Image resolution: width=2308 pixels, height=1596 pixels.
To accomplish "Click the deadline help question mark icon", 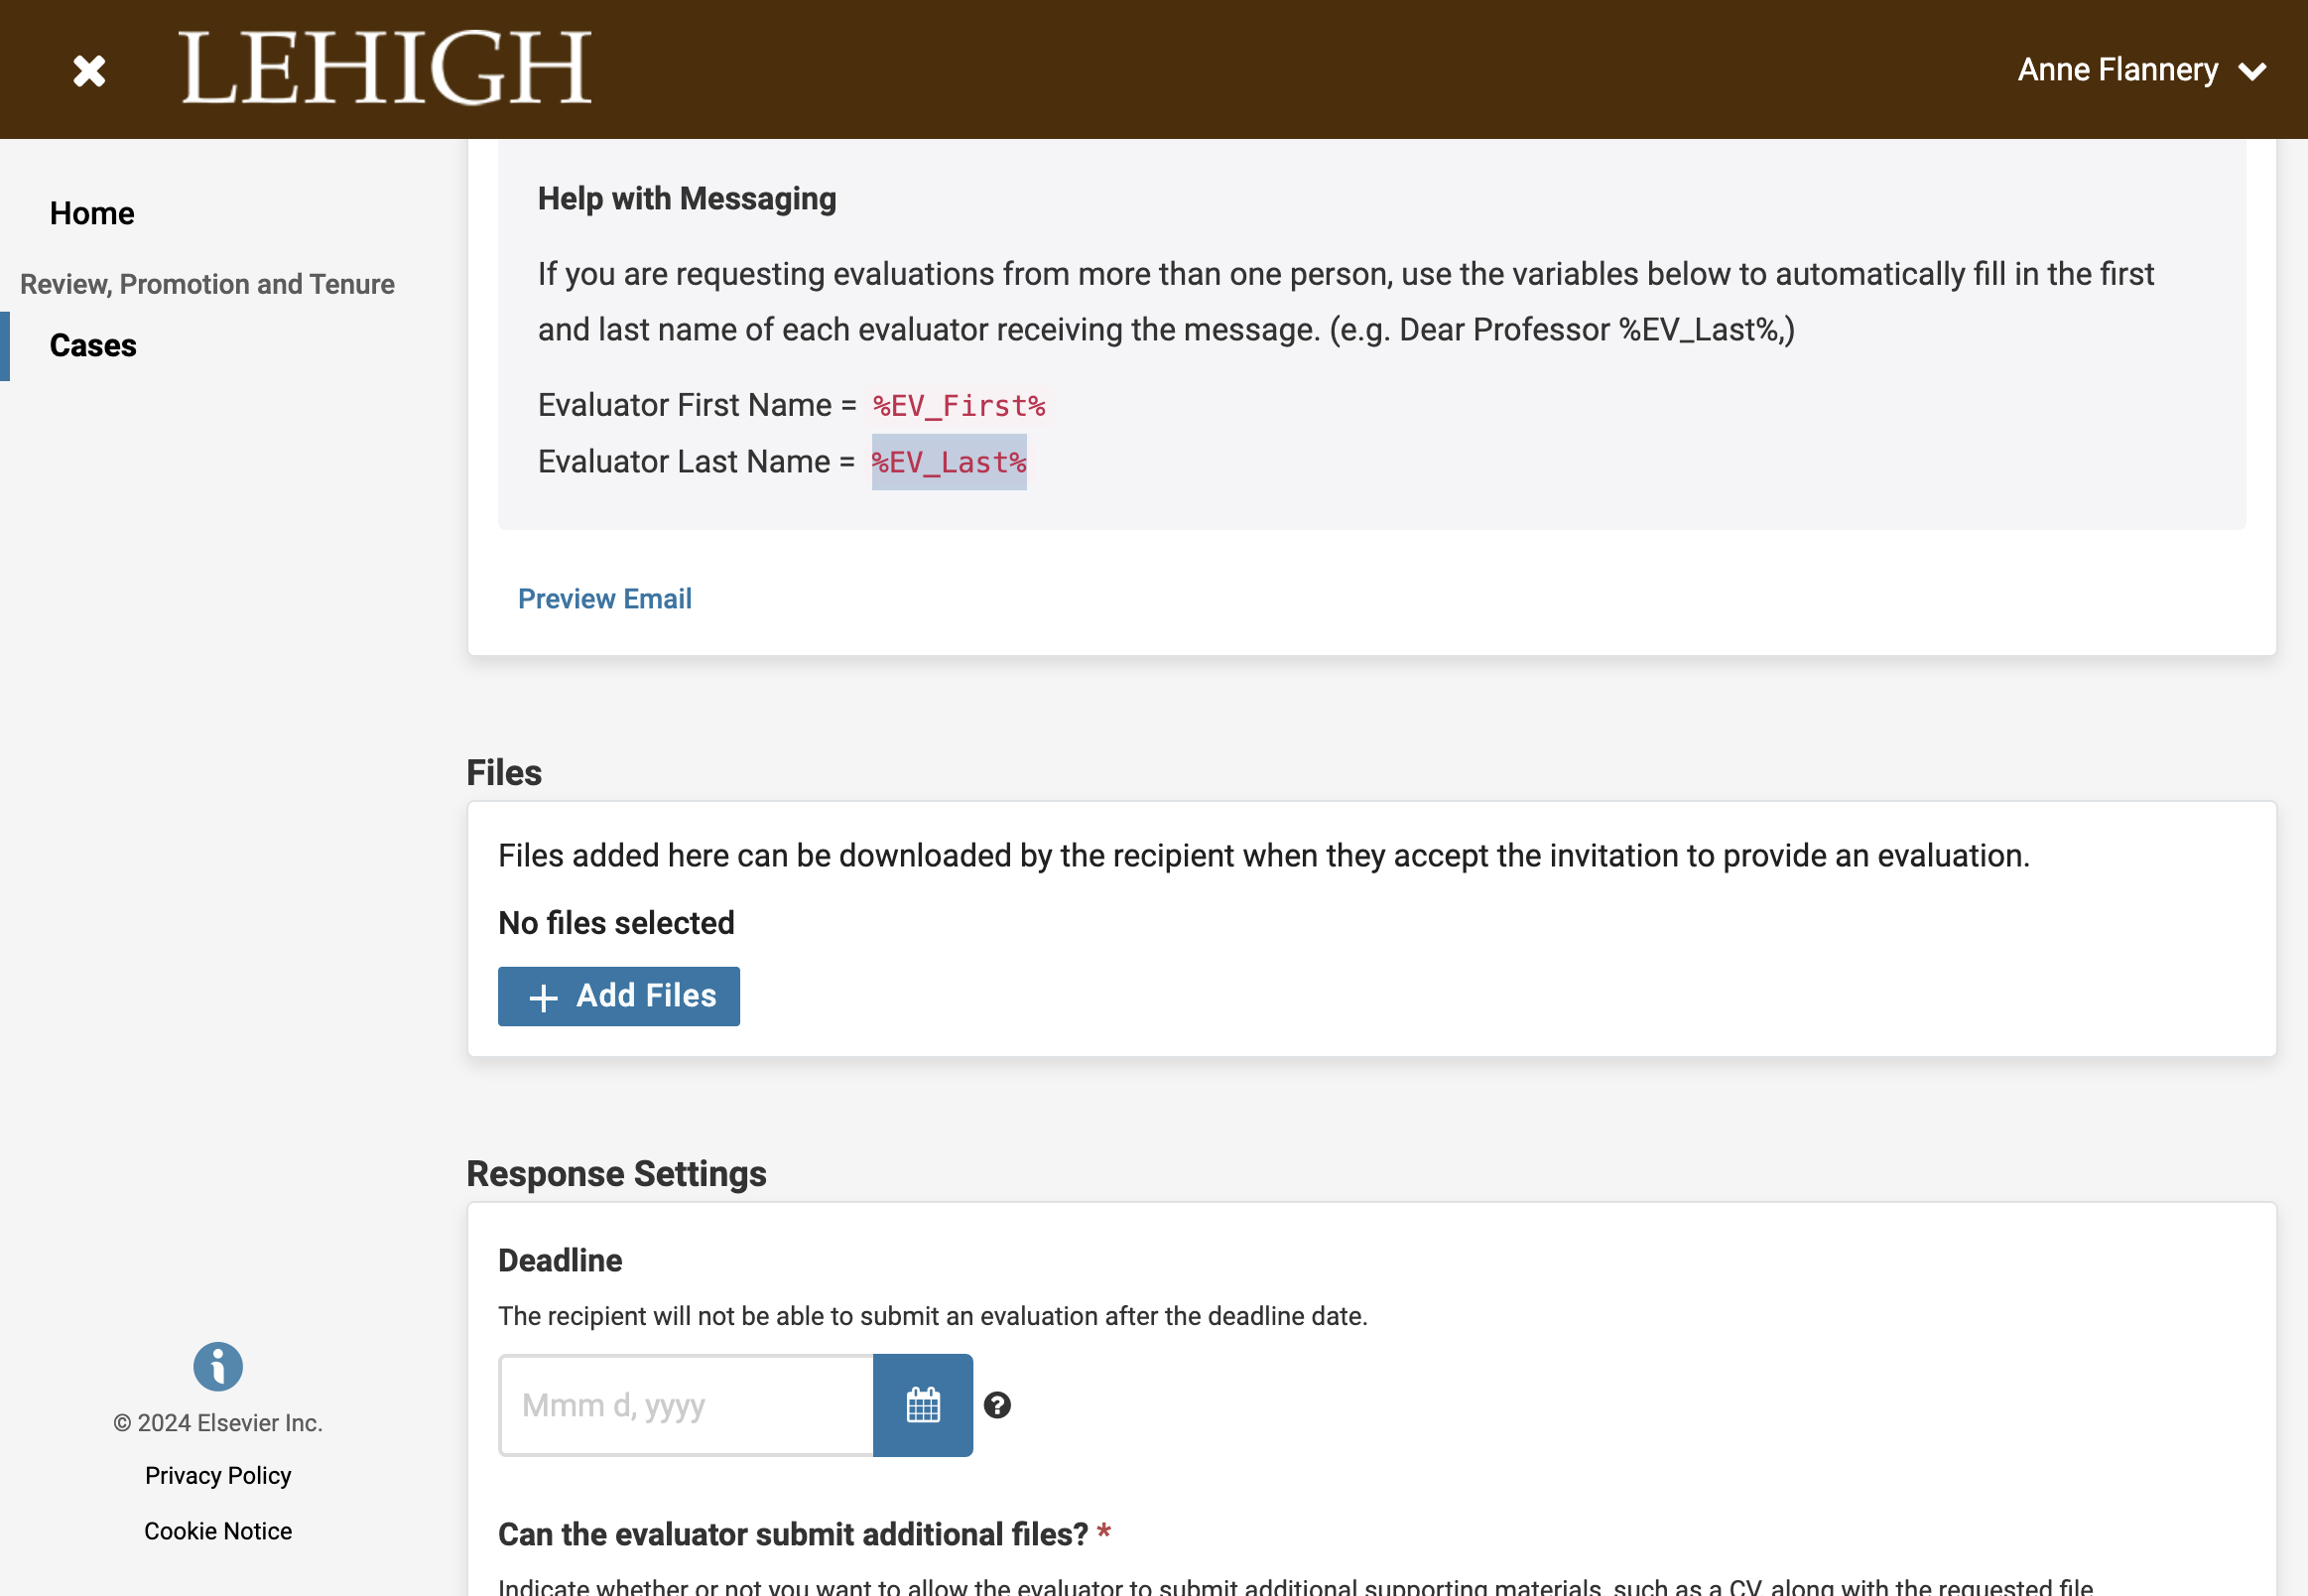I will click(x=996, y=1405).
